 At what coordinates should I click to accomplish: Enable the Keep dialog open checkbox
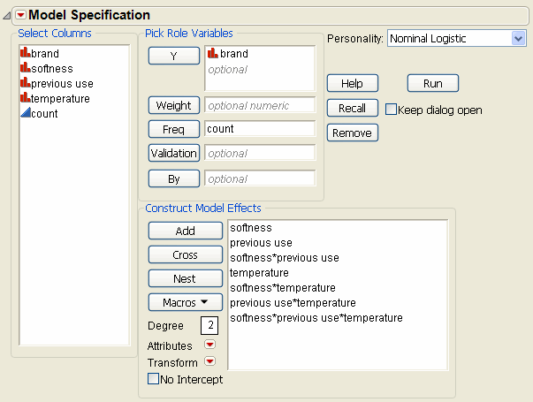pos(391,110)
